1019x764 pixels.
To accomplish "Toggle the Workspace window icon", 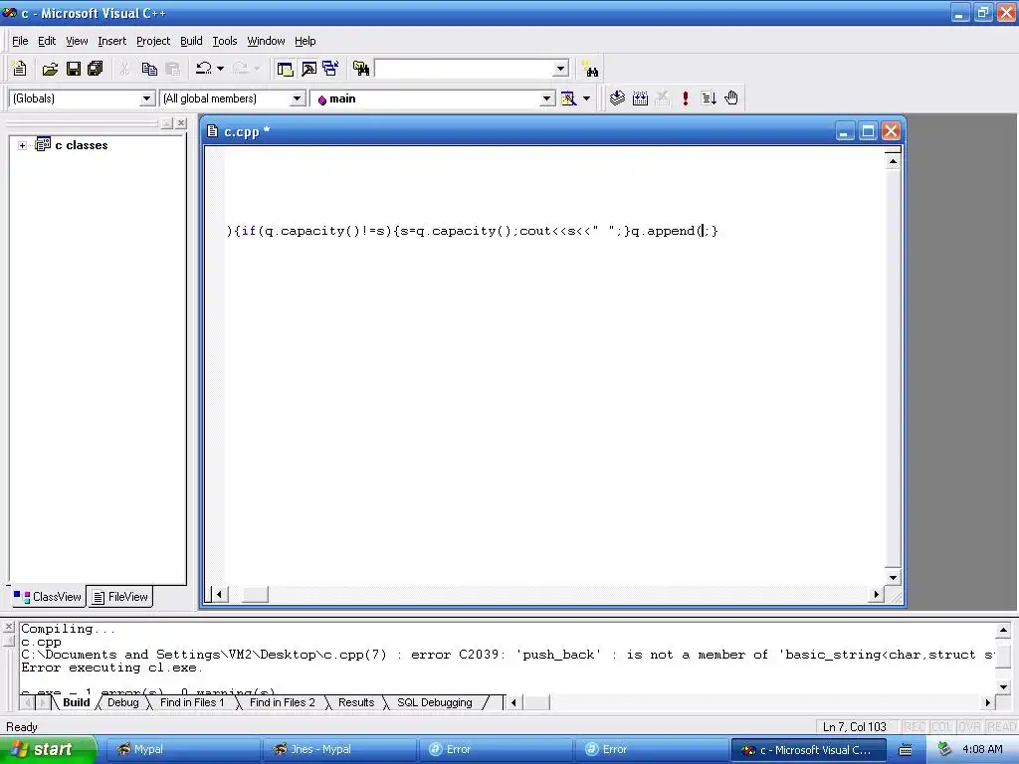I will click(x=285, y=69).
